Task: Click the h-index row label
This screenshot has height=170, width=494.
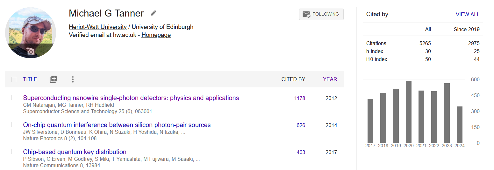Action: tap(375, 51)
